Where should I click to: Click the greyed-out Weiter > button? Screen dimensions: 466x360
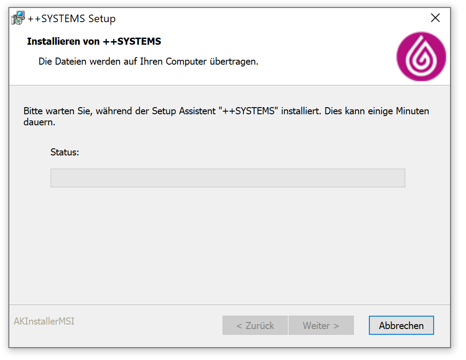pos(321,325)
